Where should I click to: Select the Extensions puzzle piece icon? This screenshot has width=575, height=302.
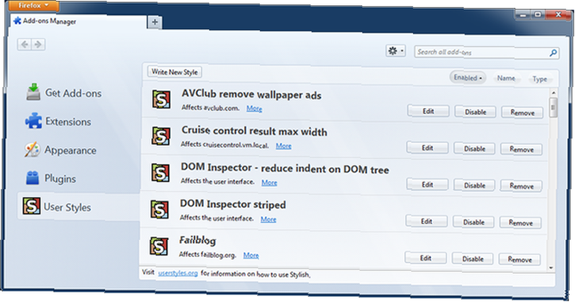(33, 121)
